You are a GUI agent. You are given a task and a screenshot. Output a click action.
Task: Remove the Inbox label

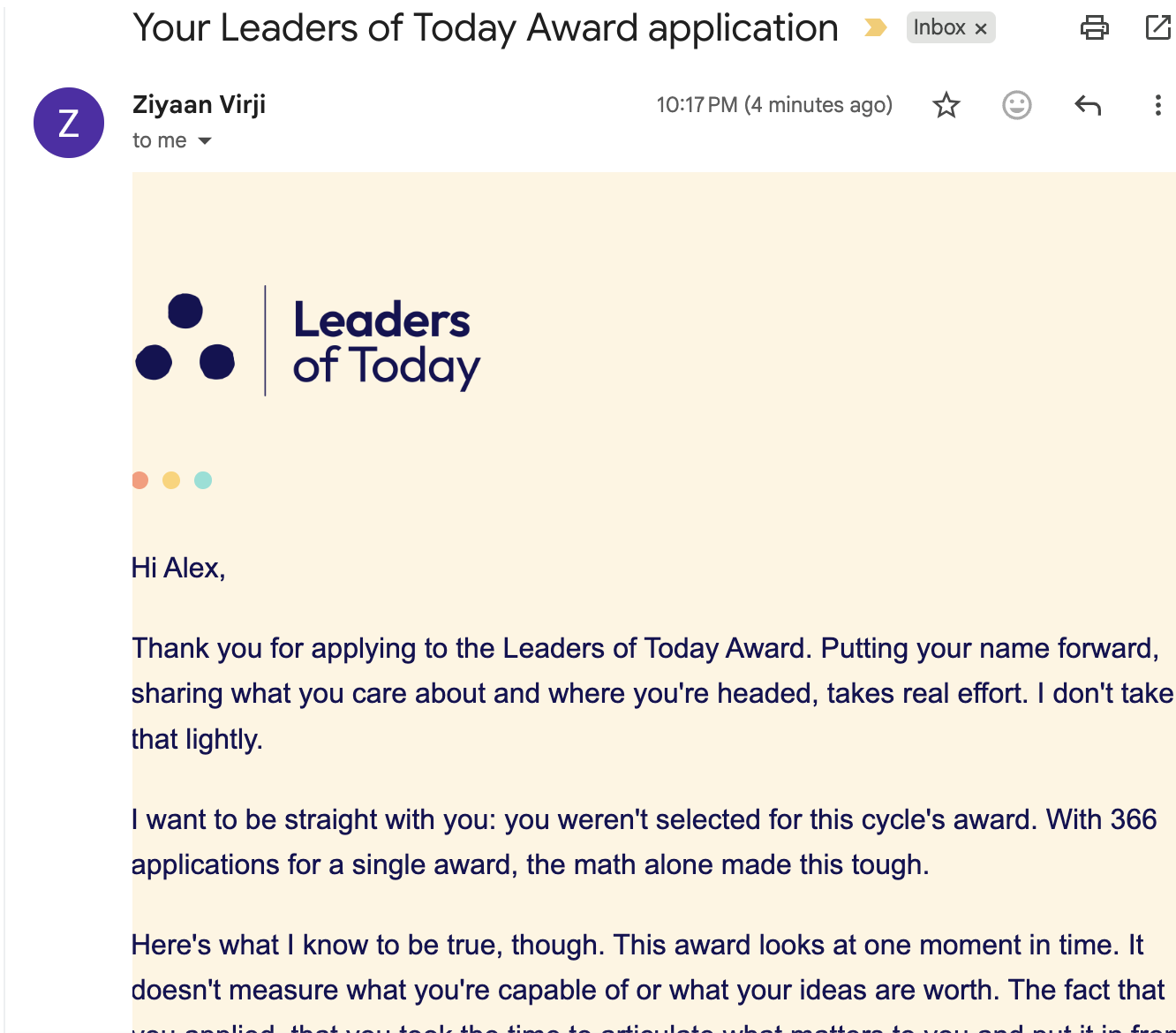pyautogui.click(x=981, y=29)
